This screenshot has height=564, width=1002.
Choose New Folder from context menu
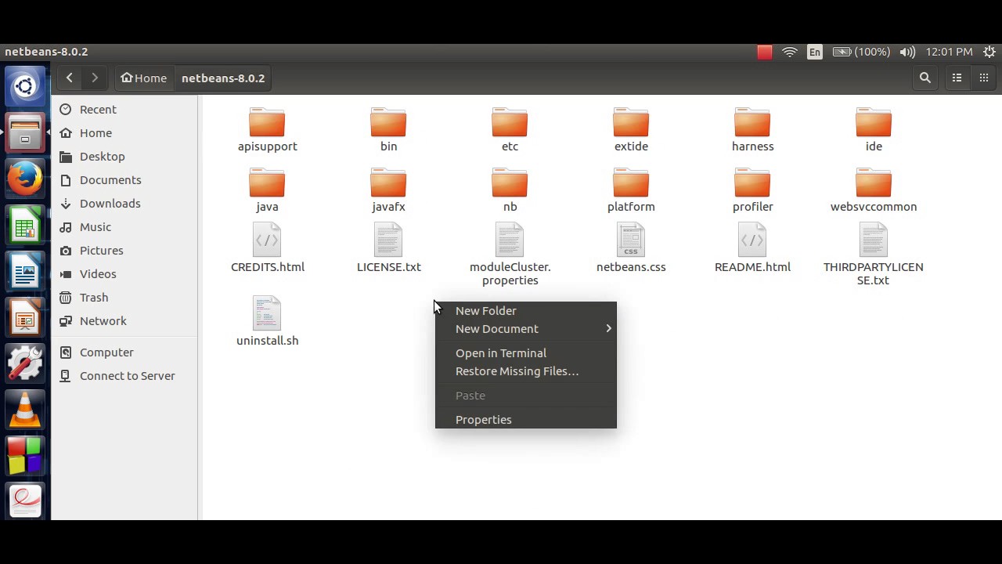pos(525,311)
